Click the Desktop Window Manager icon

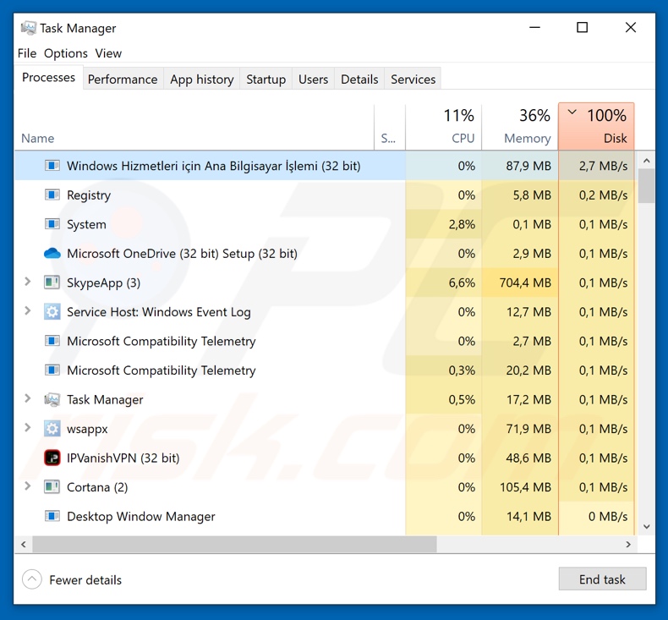52,517
